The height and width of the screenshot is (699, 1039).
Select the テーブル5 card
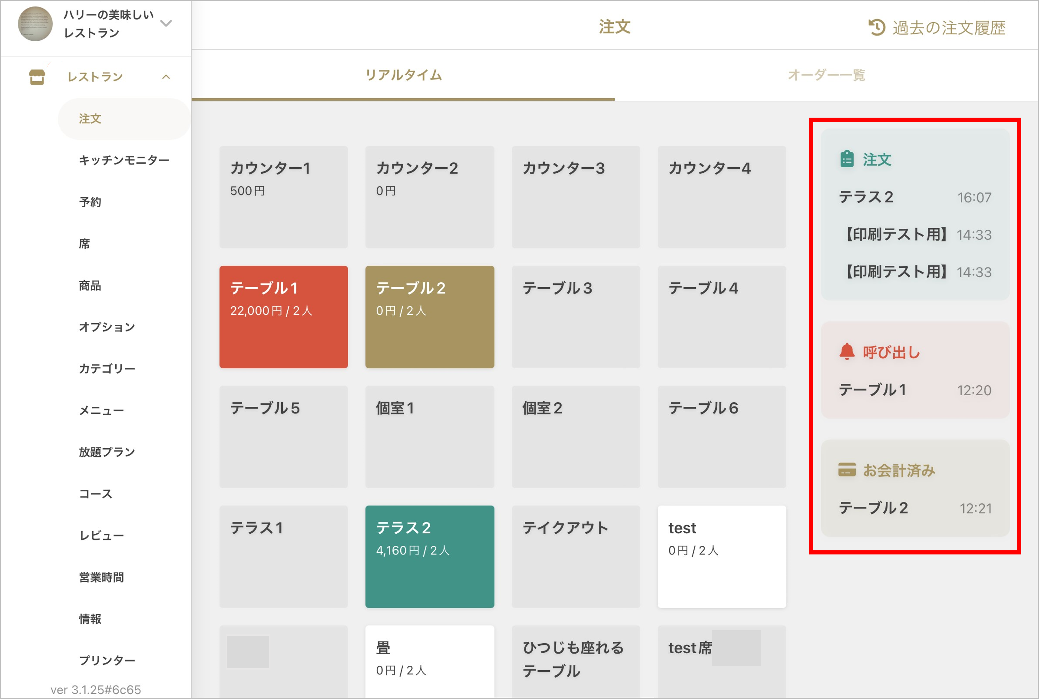[284, 437]
